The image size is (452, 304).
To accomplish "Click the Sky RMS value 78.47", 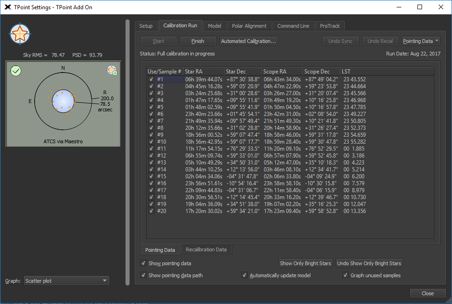I will click(x=58, y=55).
